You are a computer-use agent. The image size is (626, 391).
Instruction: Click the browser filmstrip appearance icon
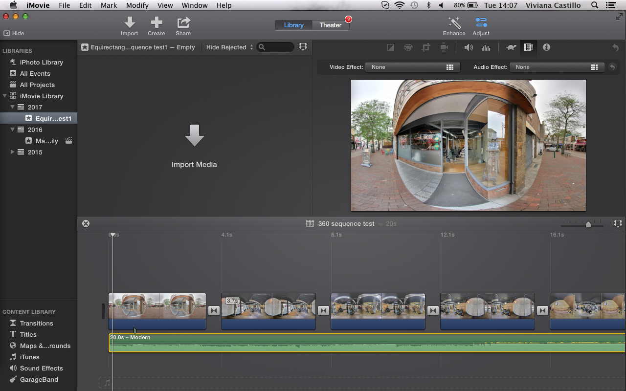click(x=303, y=47)
